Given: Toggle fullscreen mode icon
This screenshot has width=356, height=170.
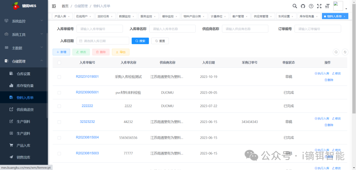Looking at the screenshot, I should click(x=319, y=6).
